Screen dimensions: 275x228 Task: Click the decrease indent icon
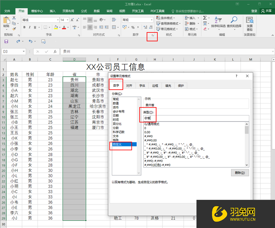click(x=101, y=27)
